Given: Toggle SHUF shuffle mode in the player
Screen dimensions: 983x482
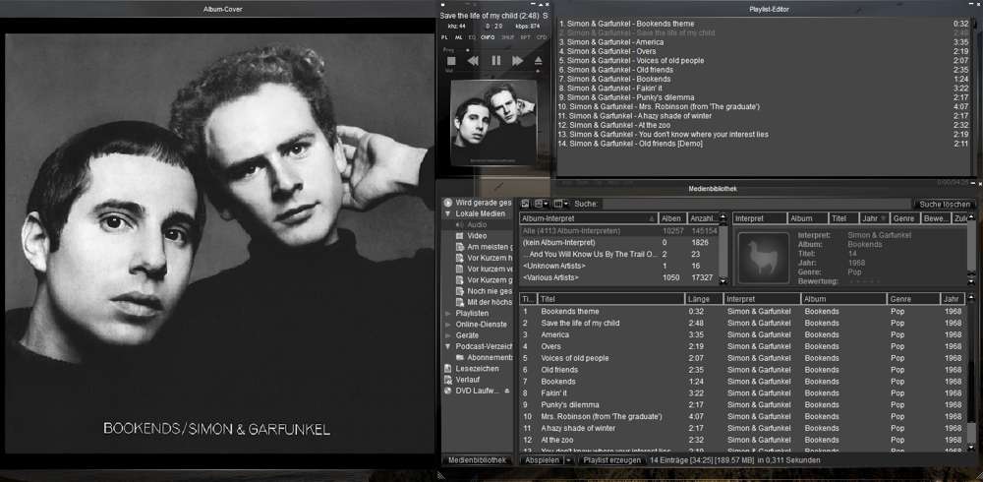Looking at the screenshot, I should click(x=507, y=37).
